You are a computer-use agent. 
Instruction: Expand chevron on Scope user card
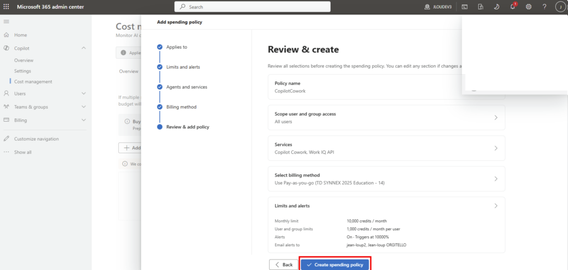click(496, 117)
